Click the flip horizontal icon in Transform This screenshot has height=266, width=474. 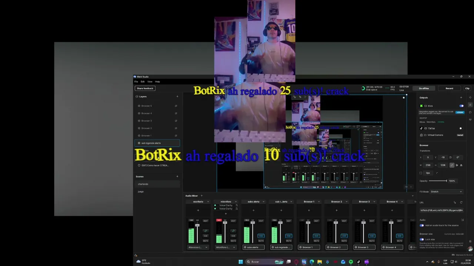coord(457,165)
